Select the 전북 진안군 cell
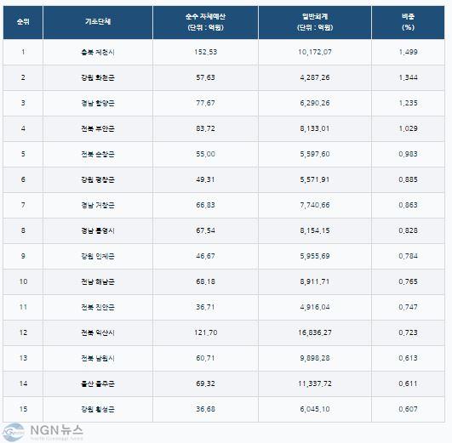The width and height of the screenshot is (452, 443). (x=98, y=307)
